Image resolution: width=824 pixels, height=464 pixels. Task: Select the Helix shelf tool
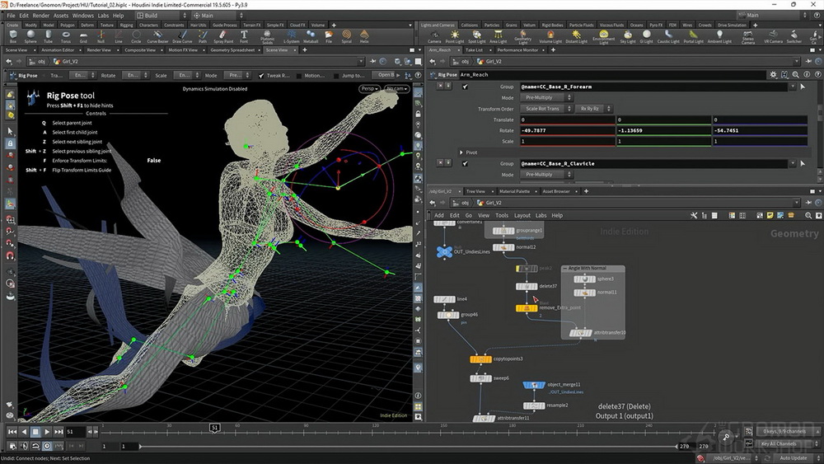coord(364,36)
